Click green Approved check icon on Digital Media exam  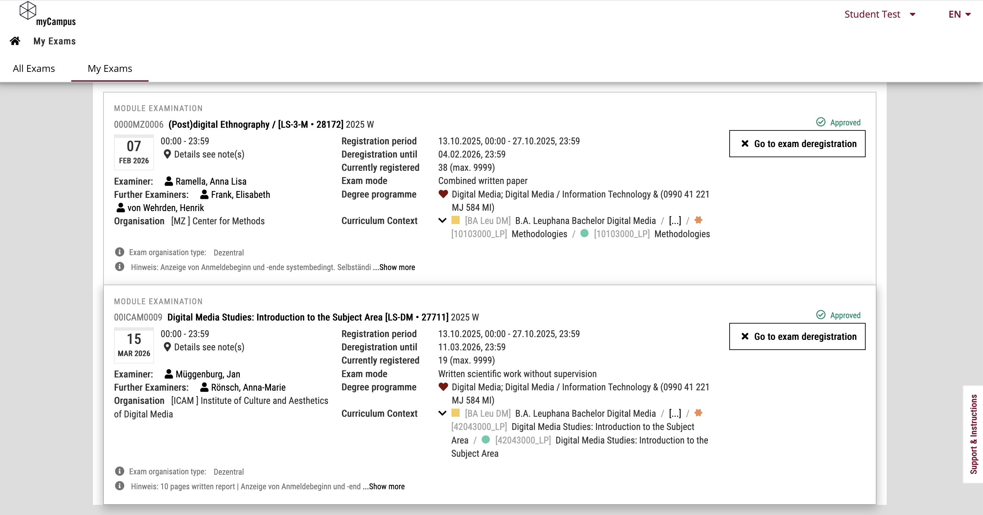(821, 315)
